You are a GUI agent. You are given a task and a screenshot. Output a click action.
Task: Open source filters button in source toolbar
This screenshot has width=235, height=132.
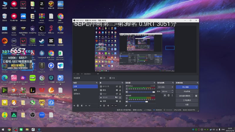coord(112,78)
